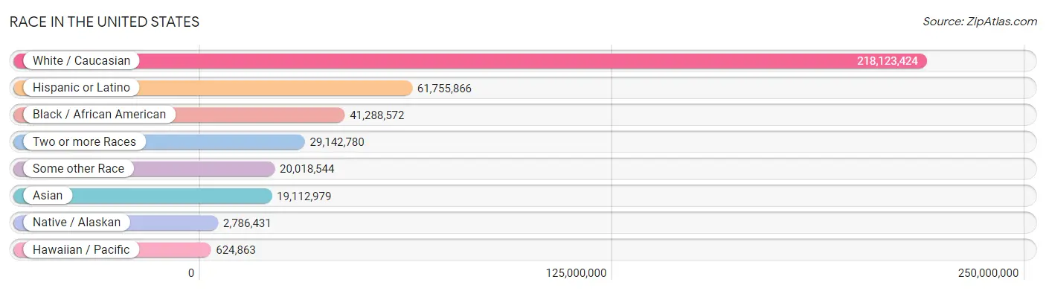Image resolution: width=1046 pixels, height=291 pixels.
Task: Select the 2,786,431 value label
Action: coord(248,223)
